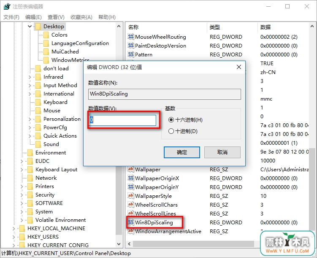Select the 十进制(D) decimal radio button
The width and height of the screenshot is (317, 258).
click(171, 131)
